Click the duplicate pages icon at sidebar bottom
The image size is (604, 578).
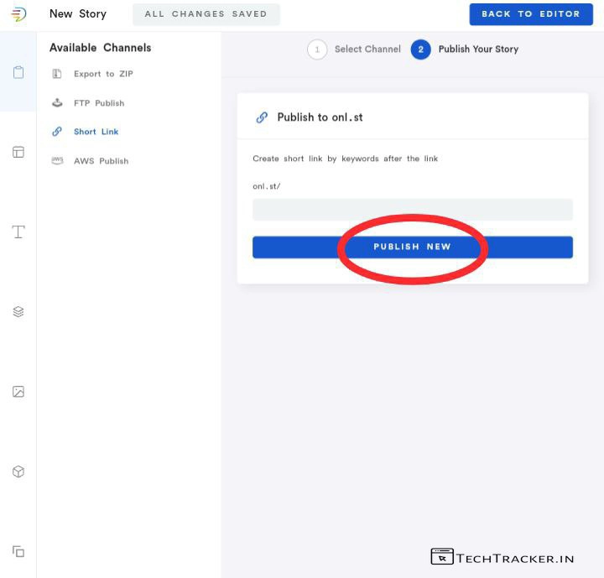(18, 551)
